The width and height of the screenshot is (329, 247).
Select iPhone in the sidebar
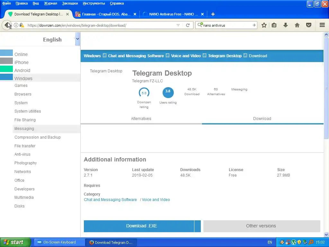[x=22, y=62]
